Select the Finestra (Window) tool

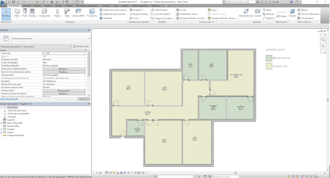(32, 12)
